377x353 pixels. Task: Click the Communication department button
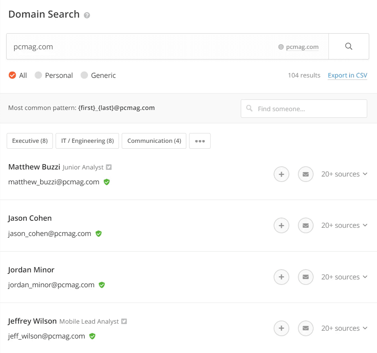click(x=154, y=141)
